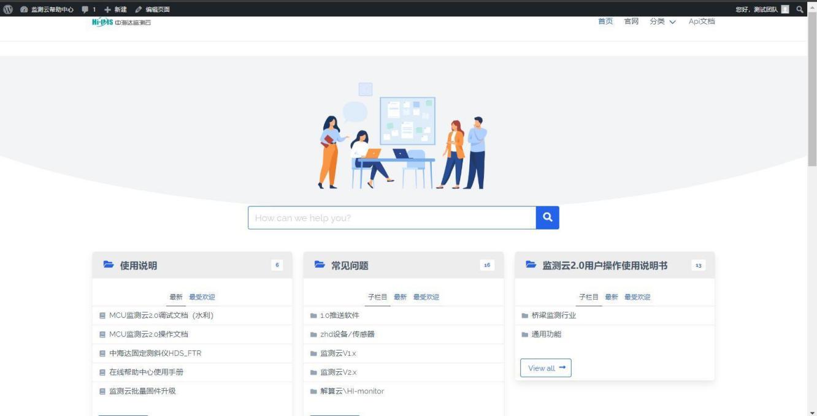
Task: Click the search magnifier icon in admin bar
Action: (799, 9)
